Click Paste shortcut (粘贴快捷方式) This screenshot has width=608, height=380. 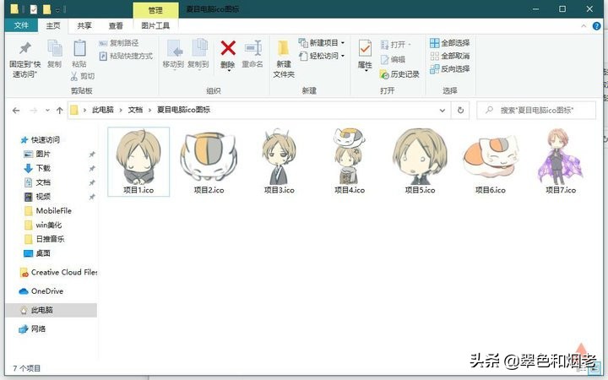[126, 57]
